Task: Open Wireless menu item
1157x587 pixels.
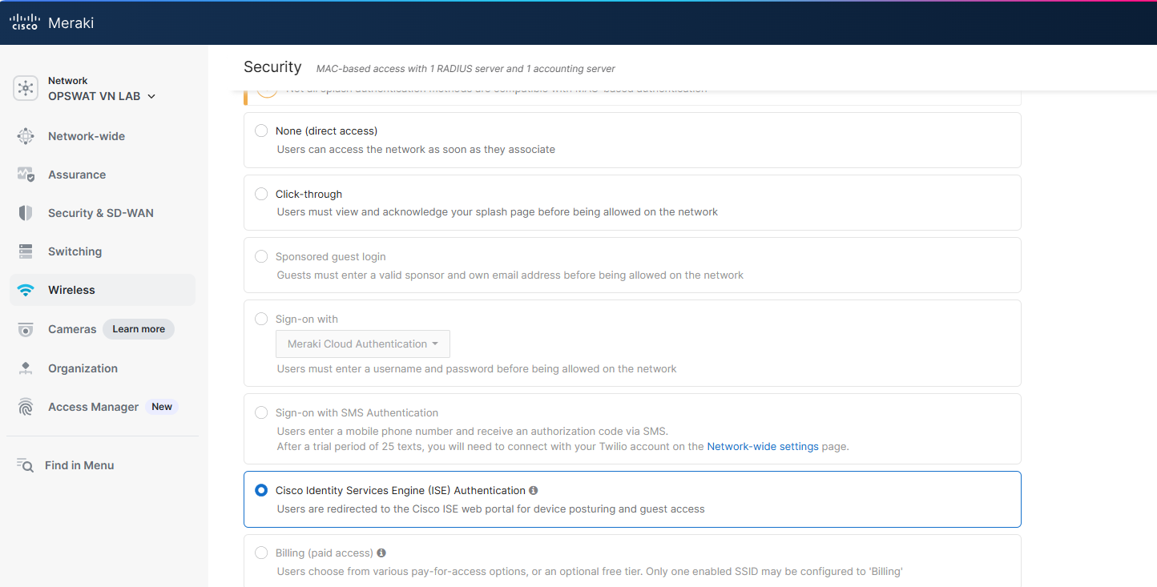Action: coord(103,290)
